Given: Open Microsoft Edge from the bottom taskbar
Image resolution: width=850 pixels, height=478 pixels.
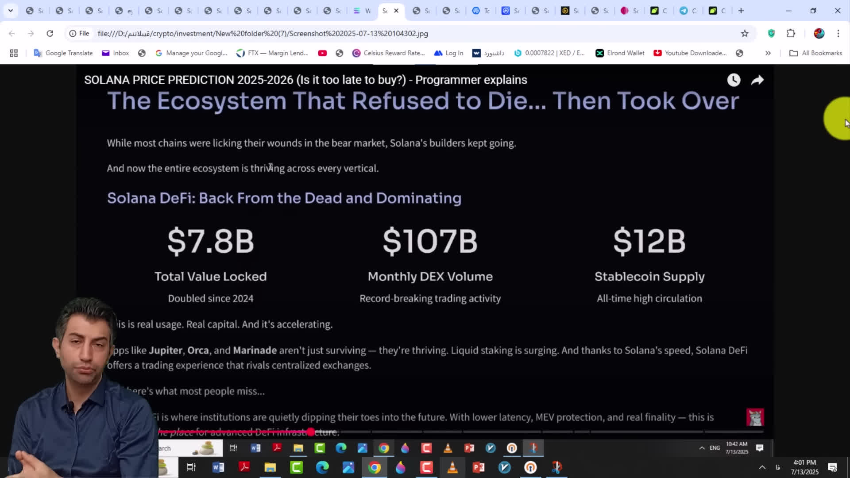Looking at the screenshot, I should (x=322, y=467).
